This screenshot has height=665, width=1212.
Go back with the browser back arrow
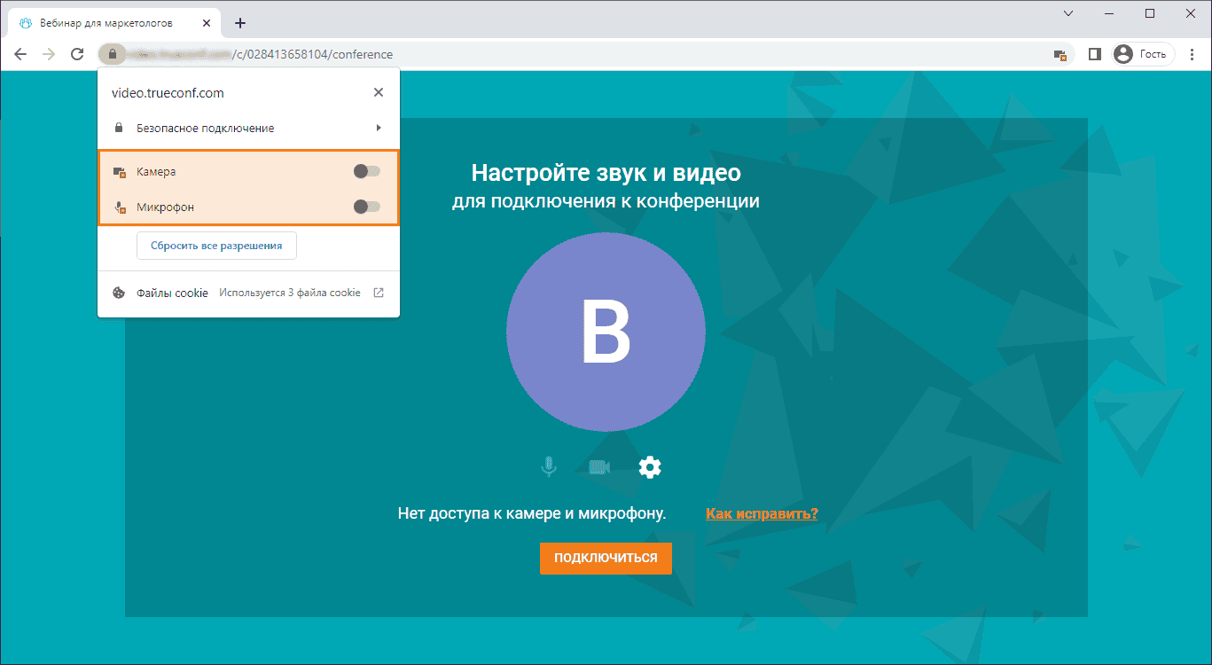click(20, 54)
